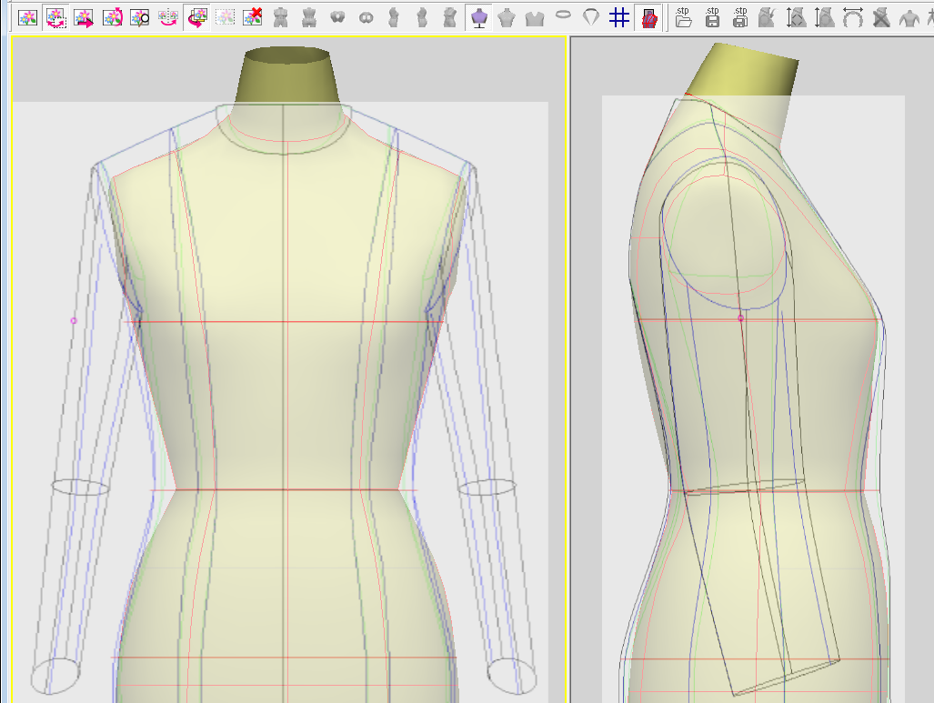Click the swap image layers icon
Viewport: 934px width, 703px height.
(x=196, y=17)
